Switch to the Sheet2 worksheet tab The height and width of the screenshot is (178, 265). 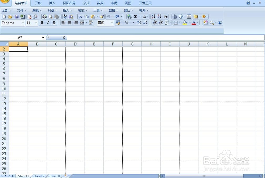39,176
